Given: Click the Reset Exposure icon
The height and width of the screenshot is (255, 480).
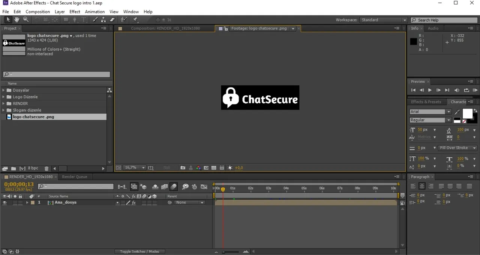Looking at the screenshot, I should pos(230,168).
